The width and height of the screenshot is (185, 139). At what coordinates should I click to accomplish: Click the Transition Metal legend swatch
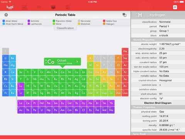click(x=54, y=21)
